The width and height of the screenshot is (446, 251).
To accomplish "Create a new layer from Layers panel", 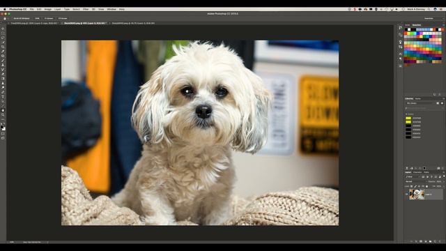I will 435,241.
